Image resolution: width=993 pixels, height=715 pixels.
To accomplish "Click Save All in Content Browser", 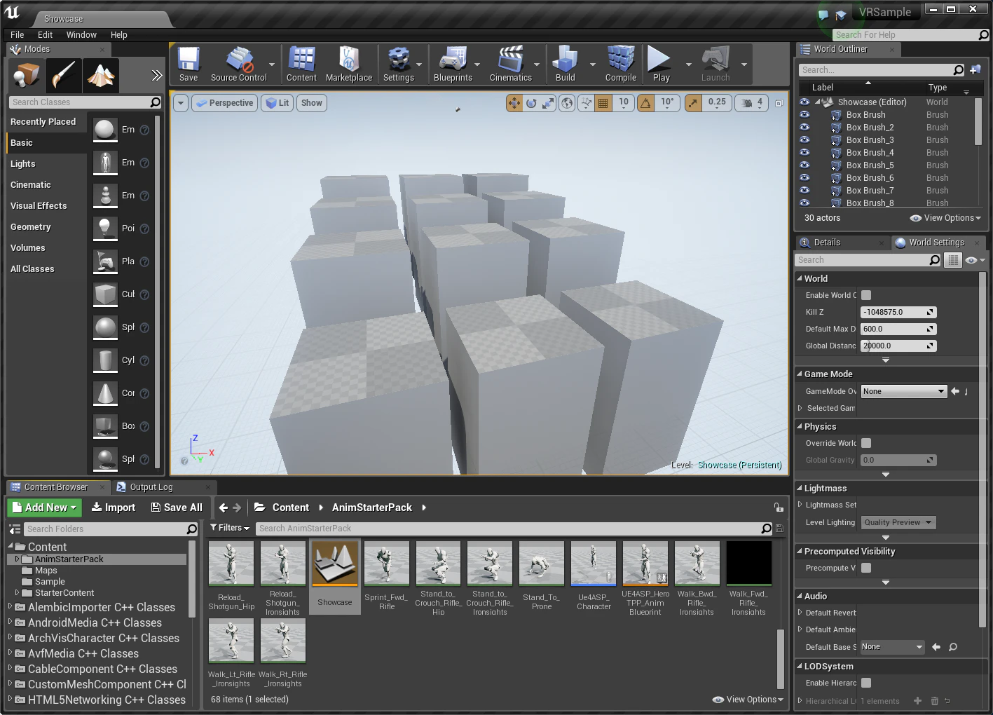I will tap(177, 508).
